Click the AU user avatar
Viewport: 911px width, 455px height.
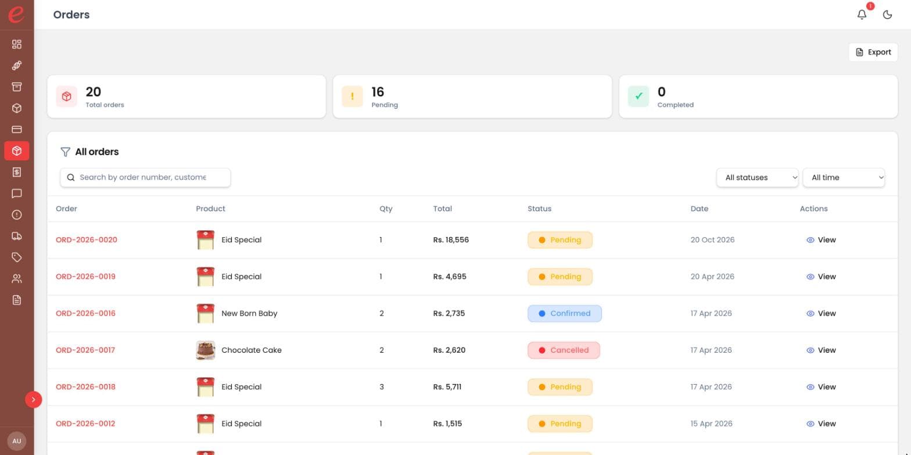click(17, 441)
